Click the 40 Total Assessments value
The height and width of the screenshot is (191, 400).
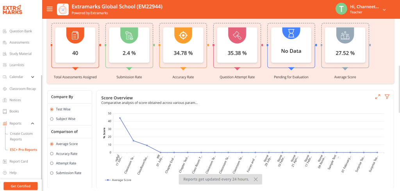pyautogui.click(x=75, y=53)
